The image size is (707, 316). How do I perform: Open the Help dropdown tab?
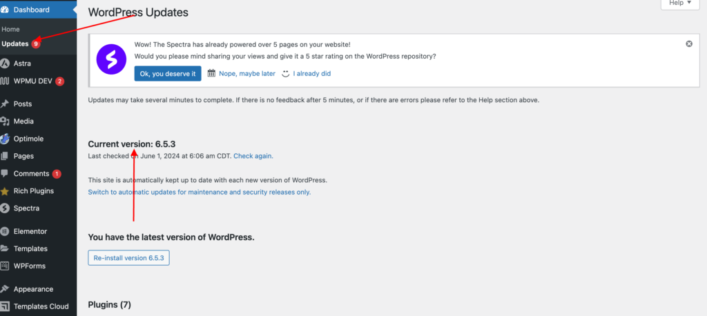point(679,3)
